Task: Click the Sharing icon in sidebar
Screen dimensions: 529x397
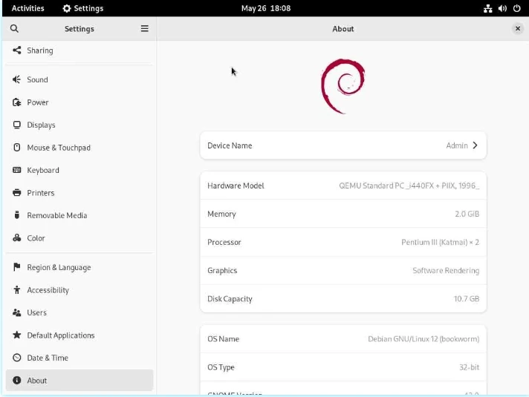Action: coord(17,50)
